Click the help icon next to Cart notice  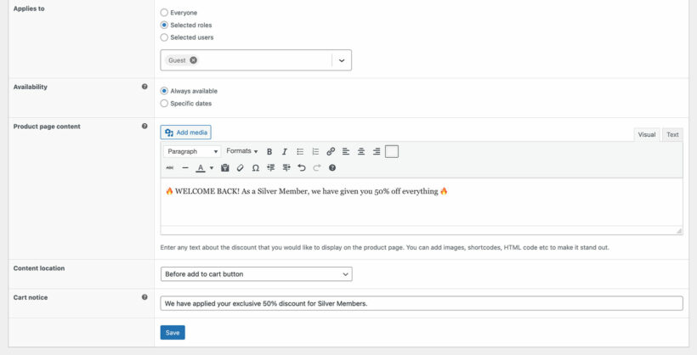(x=144, y=297)
